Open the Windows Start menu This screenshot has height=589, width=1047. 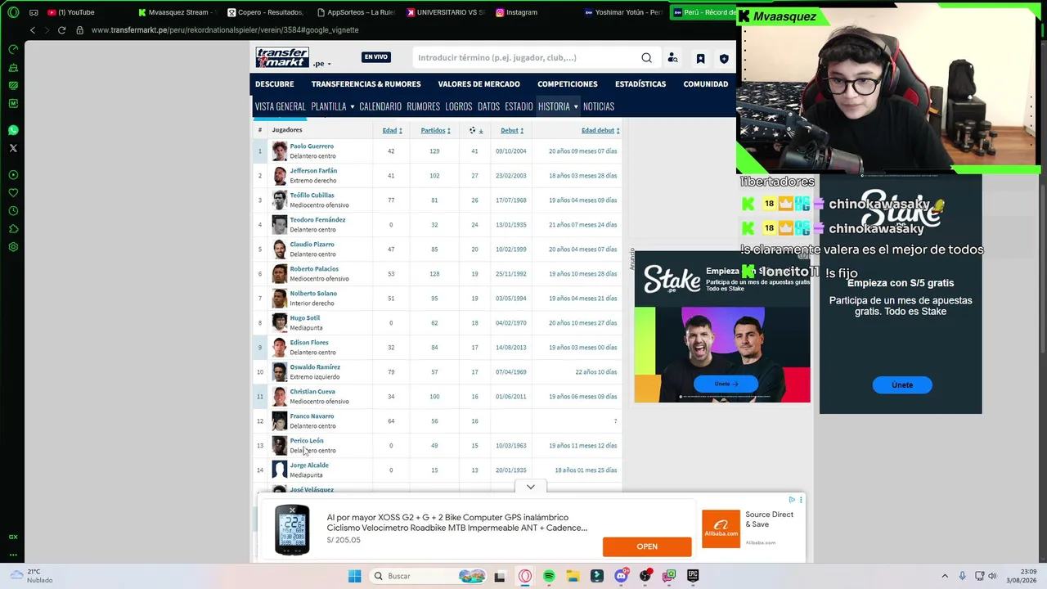point(354,576)
